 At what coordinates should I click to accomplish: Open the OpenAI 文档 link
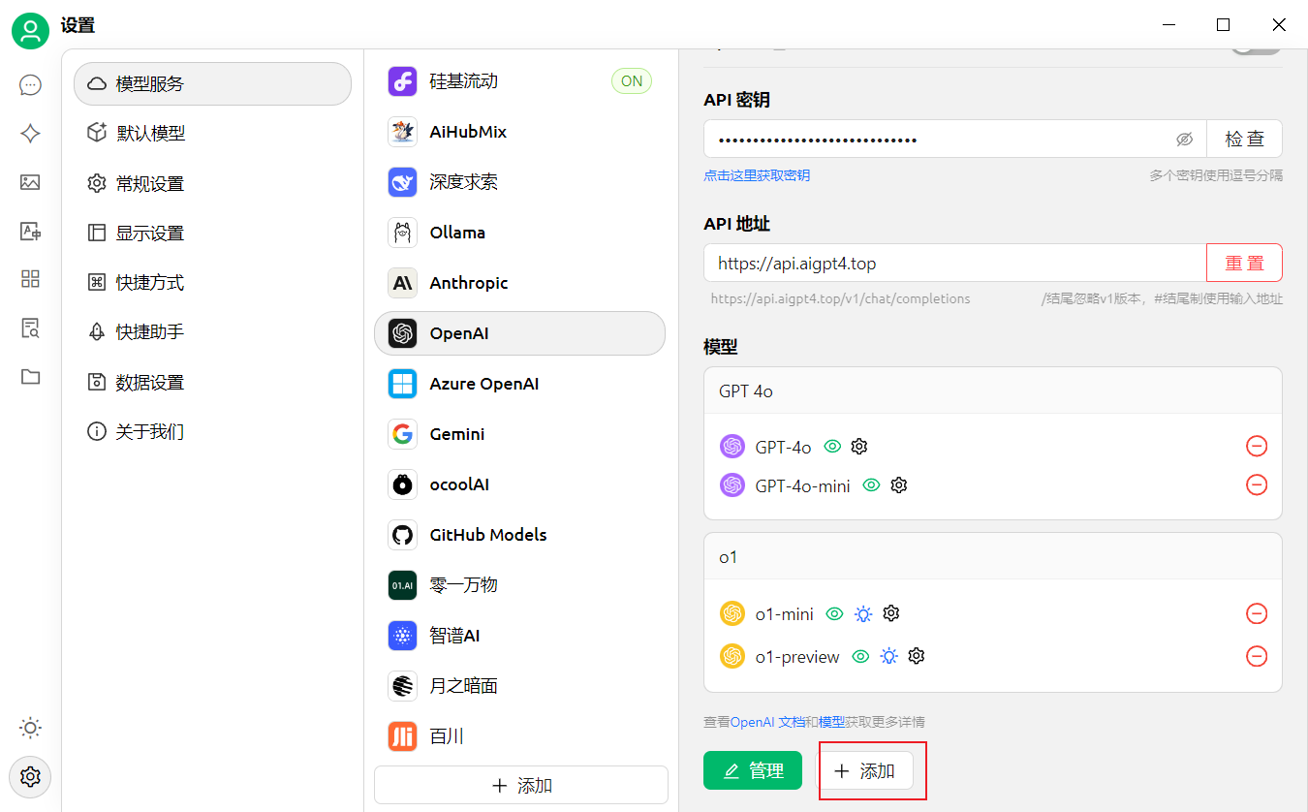[x=768, y=722]
